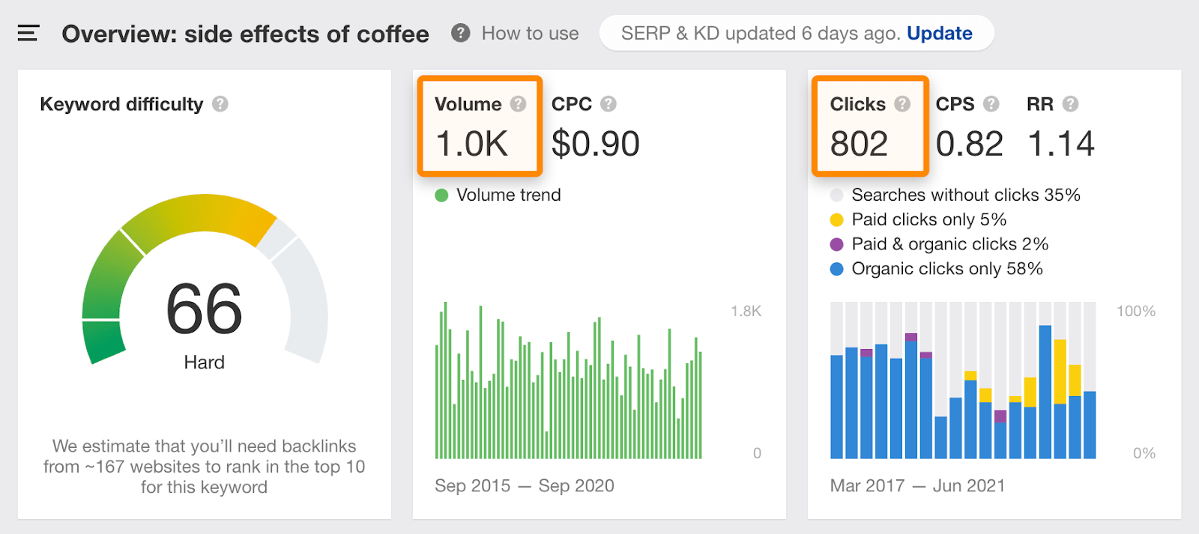Screen dimensions: 1199x534
Task: Toggle Paid & organic clicks legend item
Action: pyautogui.click(x=837, y=244)
